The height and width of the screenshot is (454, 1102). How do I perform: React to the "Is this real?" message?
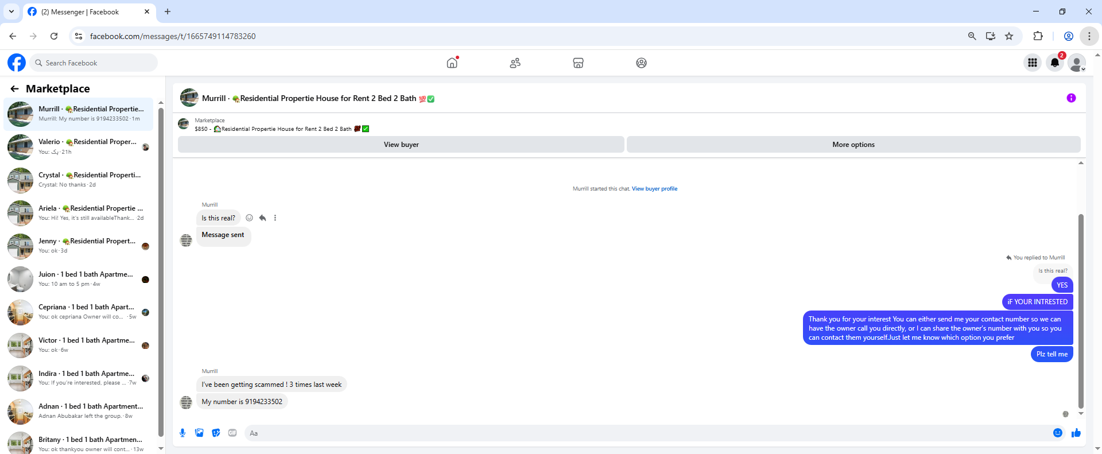(249, 218)
